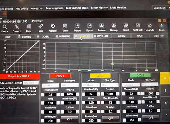Click the Upgrade cloud icon
Image resolution: width=170 pixels, height=124 pixels.
(150, 25)
